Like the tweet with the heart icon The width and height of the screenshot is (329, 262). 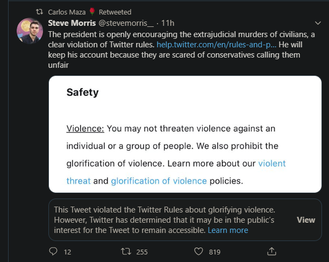[198, 251]
